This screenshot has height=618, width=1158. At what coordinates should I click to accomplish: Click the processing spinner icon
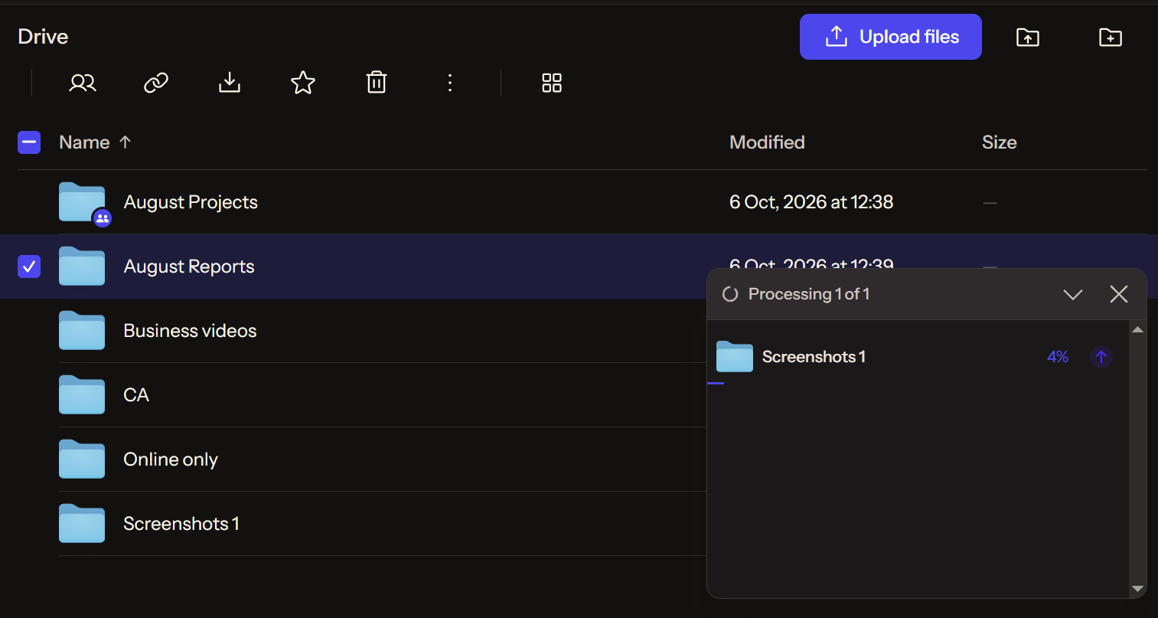click(730, 294)
